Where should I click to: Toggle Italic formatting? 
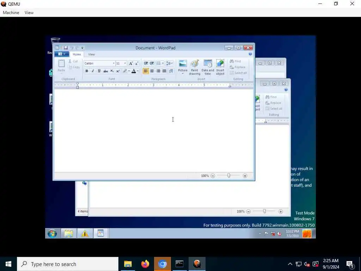(93, 71)
